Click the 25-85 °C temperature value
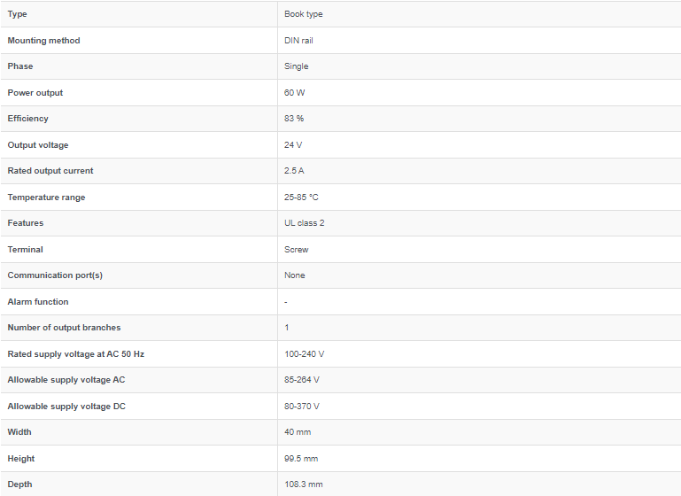 pos(301,198)
